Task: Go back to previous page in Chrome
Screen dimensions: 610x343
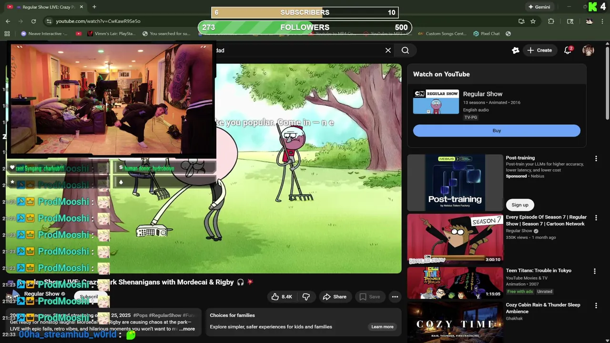Action: (8, 21)
